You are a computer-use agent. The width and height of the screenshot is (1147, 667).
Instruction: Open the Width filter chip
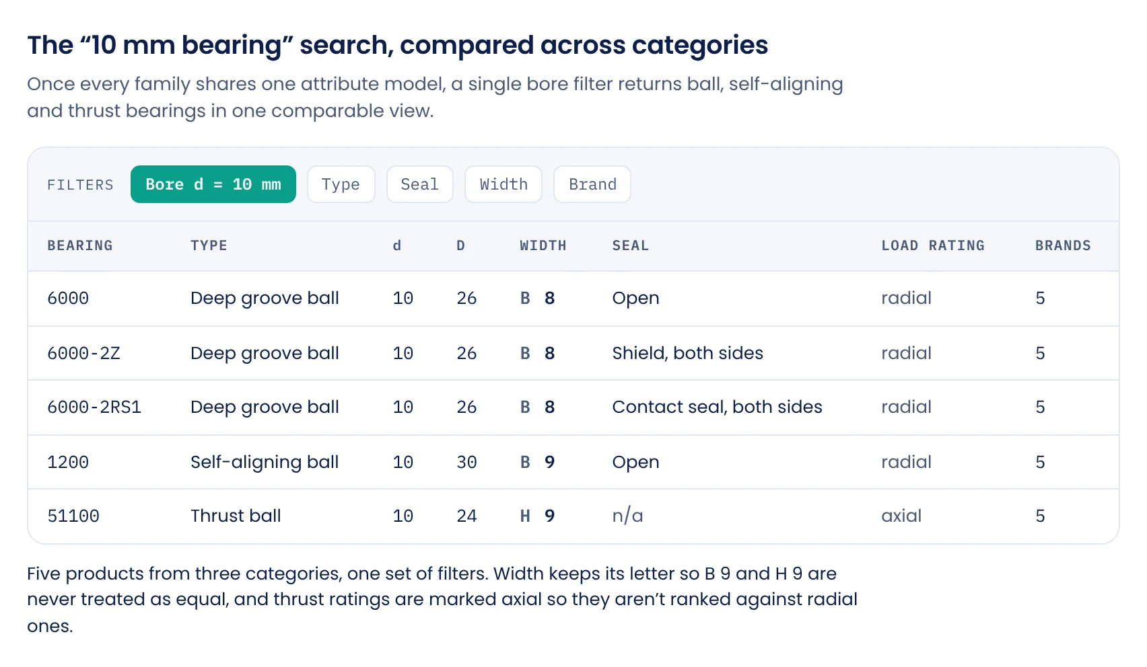point(503,184)
